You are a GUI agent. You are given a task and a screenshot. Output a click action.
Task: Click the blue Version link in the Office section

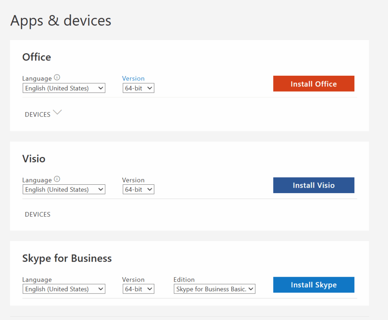pos(133,78)
